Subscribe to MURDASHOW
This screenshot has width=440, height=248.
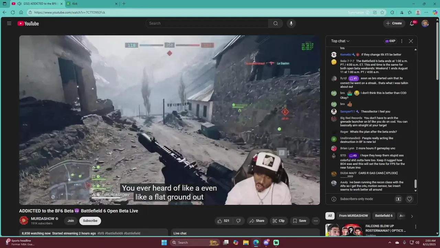coord(90,221)
